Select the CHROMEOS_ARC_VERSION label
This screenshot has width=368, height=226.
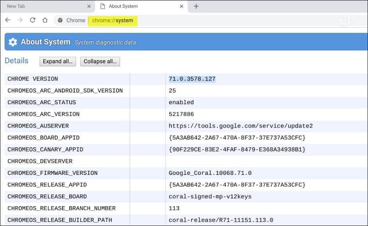(x=43, y=114)
